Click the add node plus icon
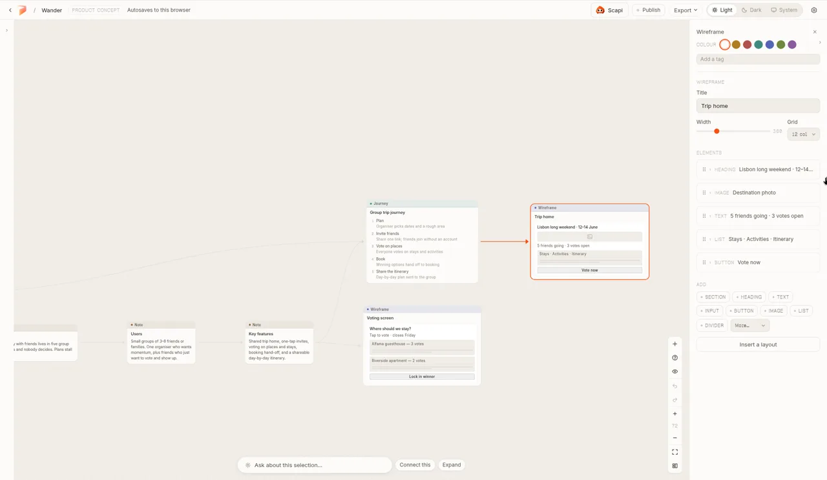This screenshot has width=827, height=480. coord(675,344)
